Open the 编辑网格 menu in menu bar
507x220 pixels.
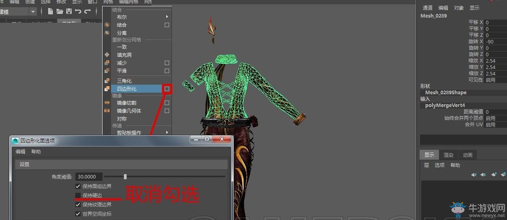pyautogui.click(x=128, y=2)
